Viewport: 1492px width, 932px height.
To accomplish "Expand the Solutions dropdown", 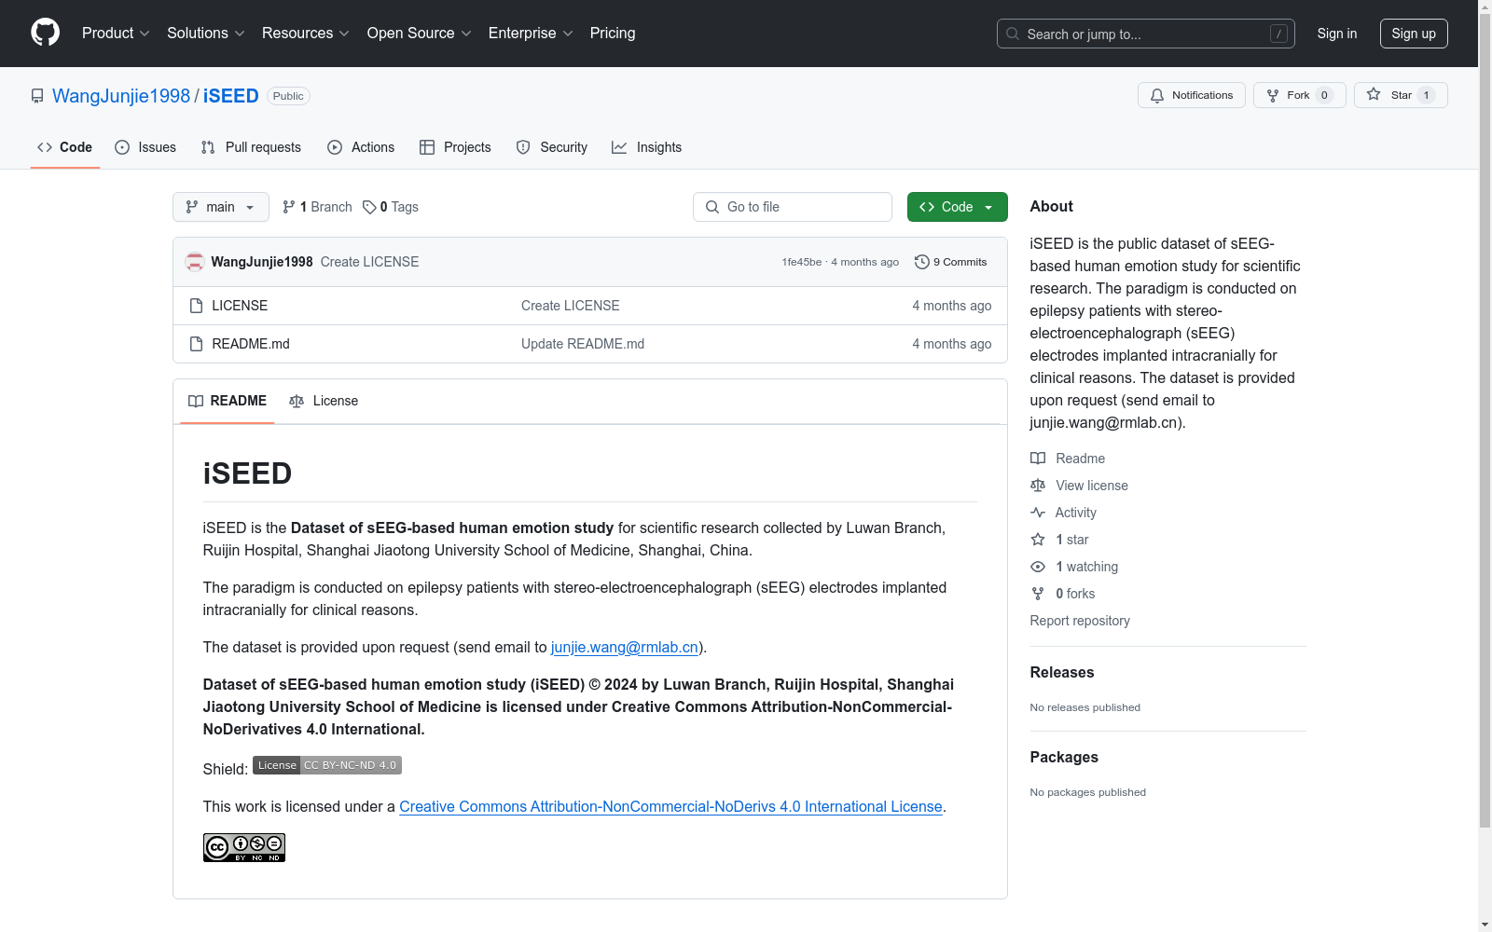I will tap(206, 34).
